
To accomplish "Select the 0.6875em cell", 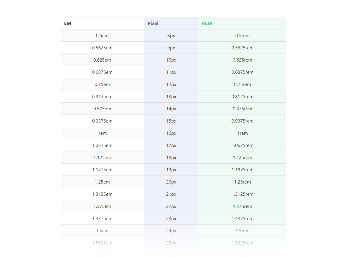I will pyautogui.click(x=102, y=72).
